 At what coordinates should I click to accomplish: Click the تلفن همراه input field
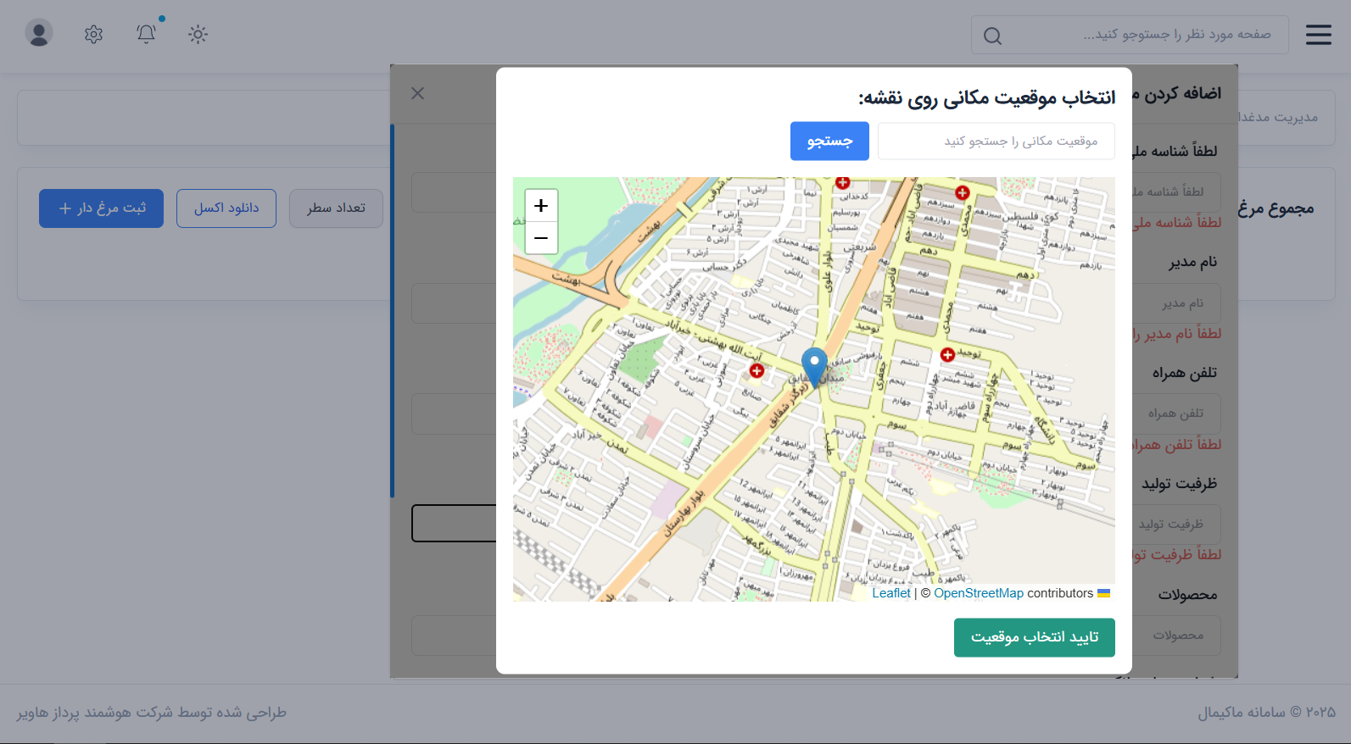point(1176,414)
